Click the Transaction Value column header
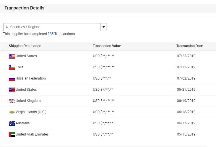Screen dimensions: 216x147 click(x=107, y=46)
